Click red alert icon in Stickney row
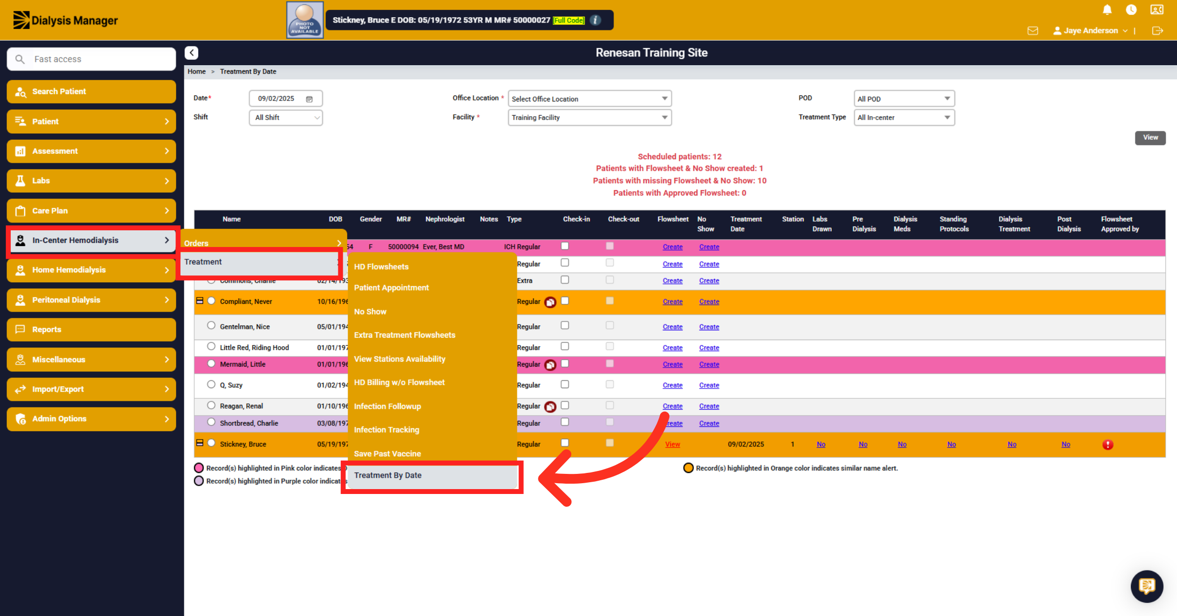 [x=1107, y=444]
